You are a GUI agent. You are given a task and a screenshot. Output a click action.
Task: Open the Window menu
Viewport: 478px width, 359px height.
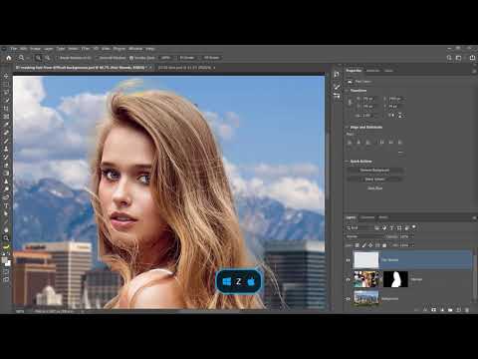pyautogui.click(x=135, y=49)
